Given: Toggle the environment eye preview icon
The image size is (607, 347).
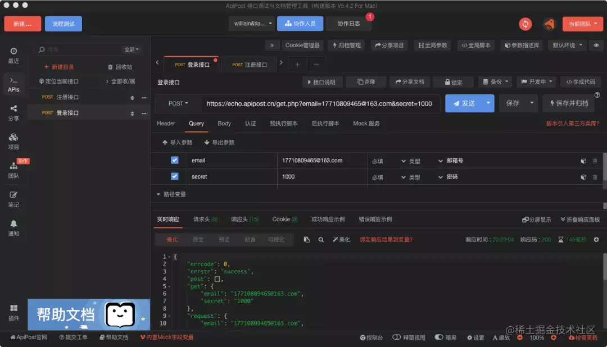Looking at the screenshot, I should 596,45.
